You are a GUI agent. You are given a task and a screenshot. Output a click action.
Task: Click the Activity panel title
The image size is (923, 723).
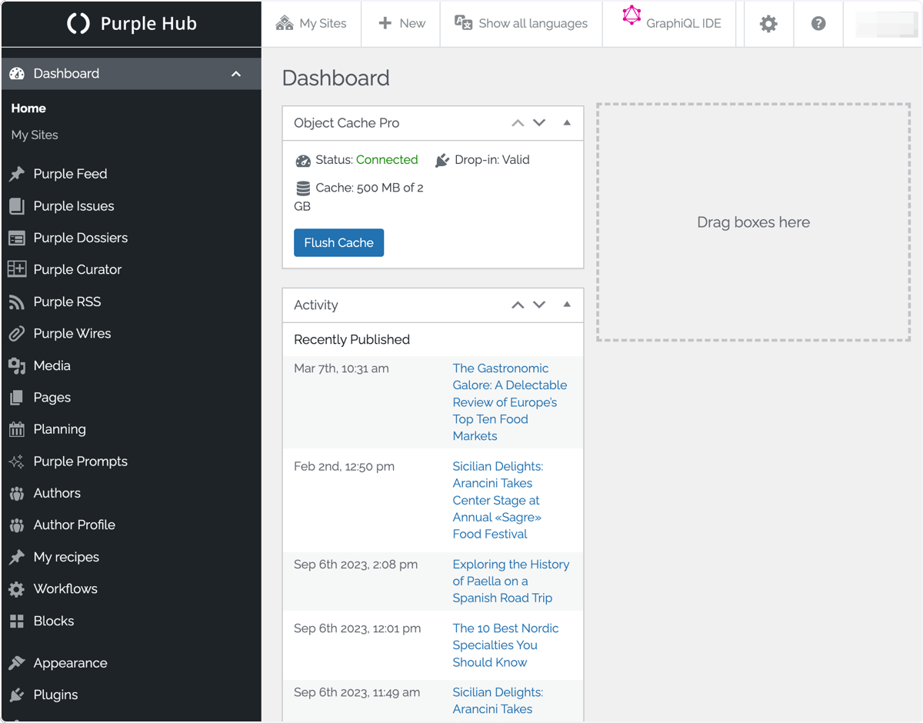(x=316, y=305)
